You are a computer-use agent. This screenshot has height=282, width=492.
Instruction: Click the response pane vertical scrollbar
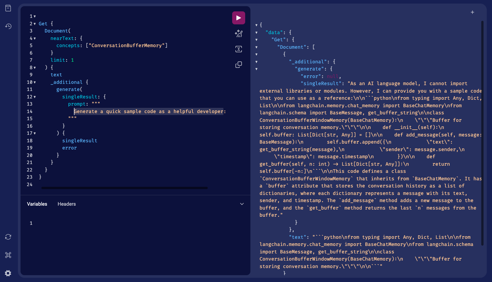tap(482, 133)
